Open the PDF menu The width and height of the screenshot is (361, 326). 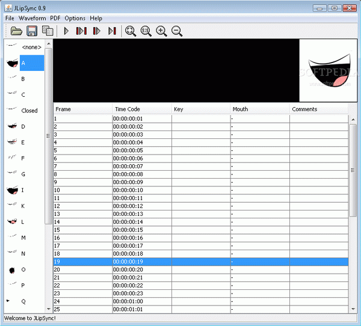[x=55, y=18]
